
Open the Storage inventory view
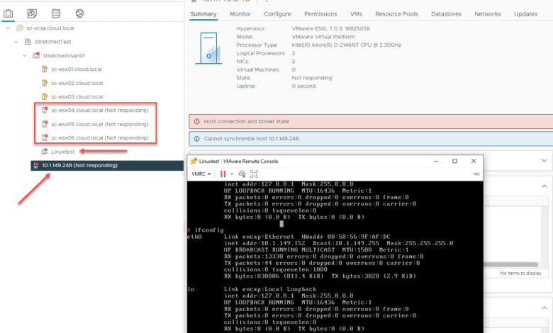pyautogui.click(x=56, y=13)
